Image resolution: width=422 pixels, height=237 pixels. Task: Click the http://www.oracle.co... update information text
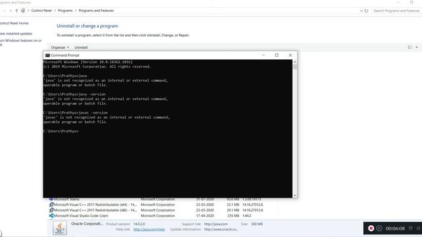222,230
